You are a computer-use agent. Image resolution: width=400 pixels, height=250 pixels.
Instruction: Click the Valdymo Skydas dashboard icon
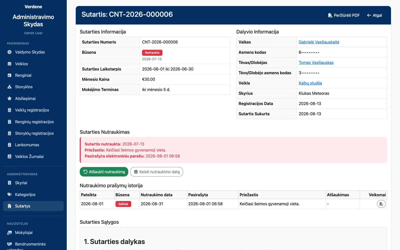point(9,52)
